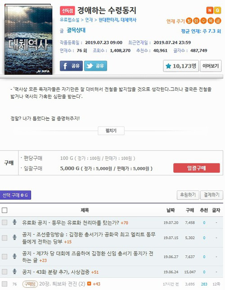Viewport: 225px width, 290px height.
Task: Toggle the select-all checkbox in table header
Action: 4,210
